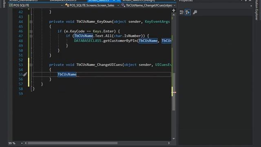
Task: Collapse the Keys.Enter if block at line 46
Action: point(31,31)
